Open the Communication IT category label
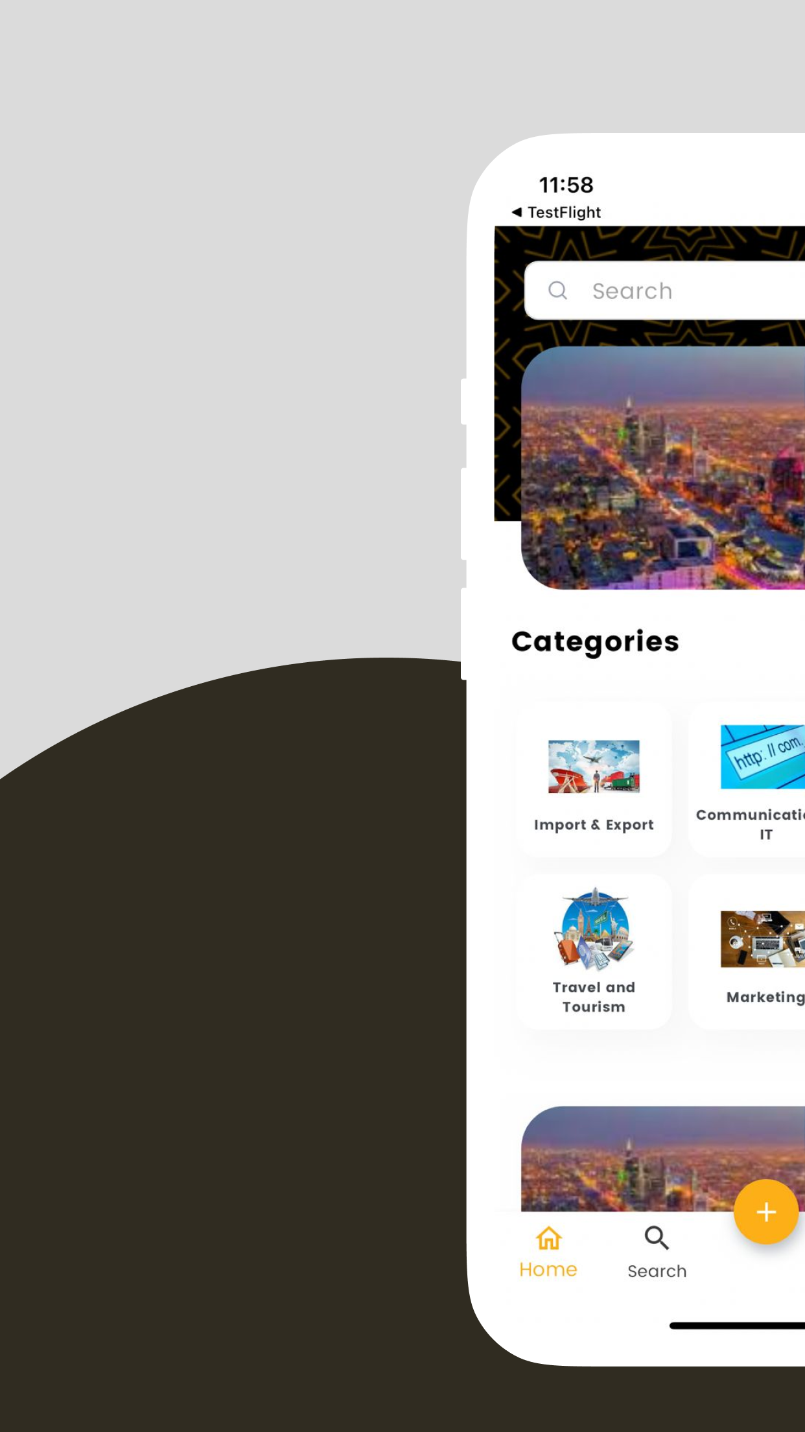The height and width of the screenshot is (1432, 805). coord(751,824)
